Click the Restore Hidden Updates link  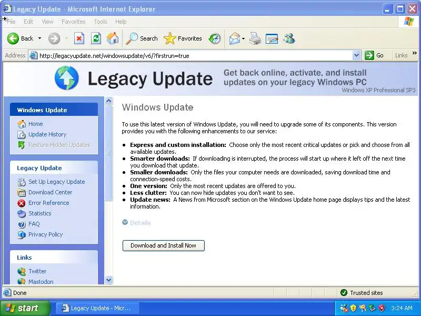coord(59,145)
